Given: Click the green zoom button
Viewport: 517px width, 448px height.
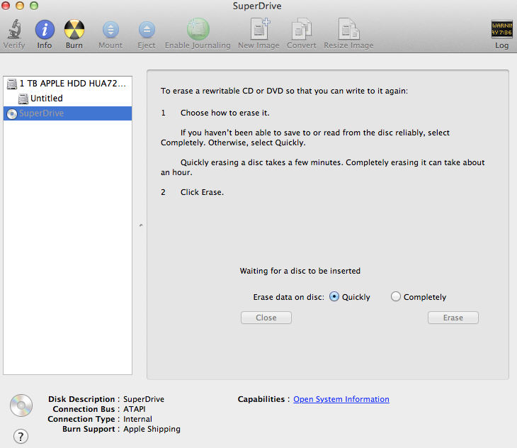Looking at the screenshot, I should tap(34, 6).
